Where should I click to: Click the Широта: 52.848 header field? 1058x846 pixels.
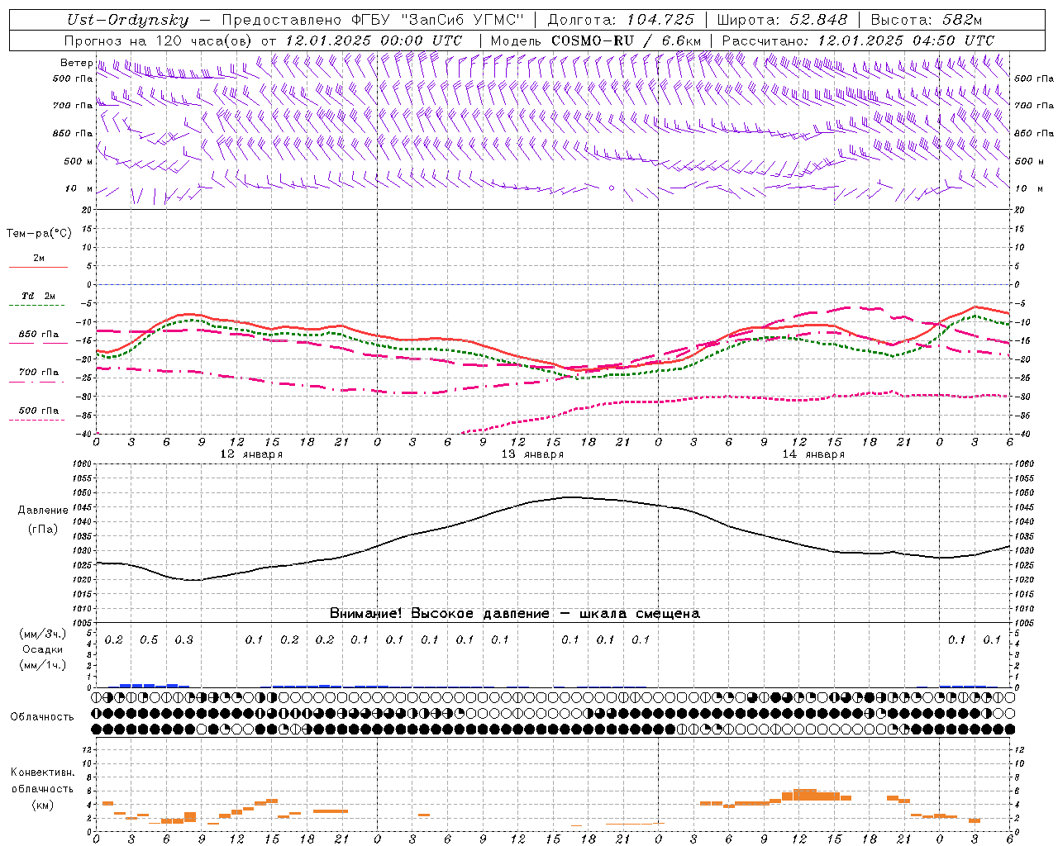point(783,20)
